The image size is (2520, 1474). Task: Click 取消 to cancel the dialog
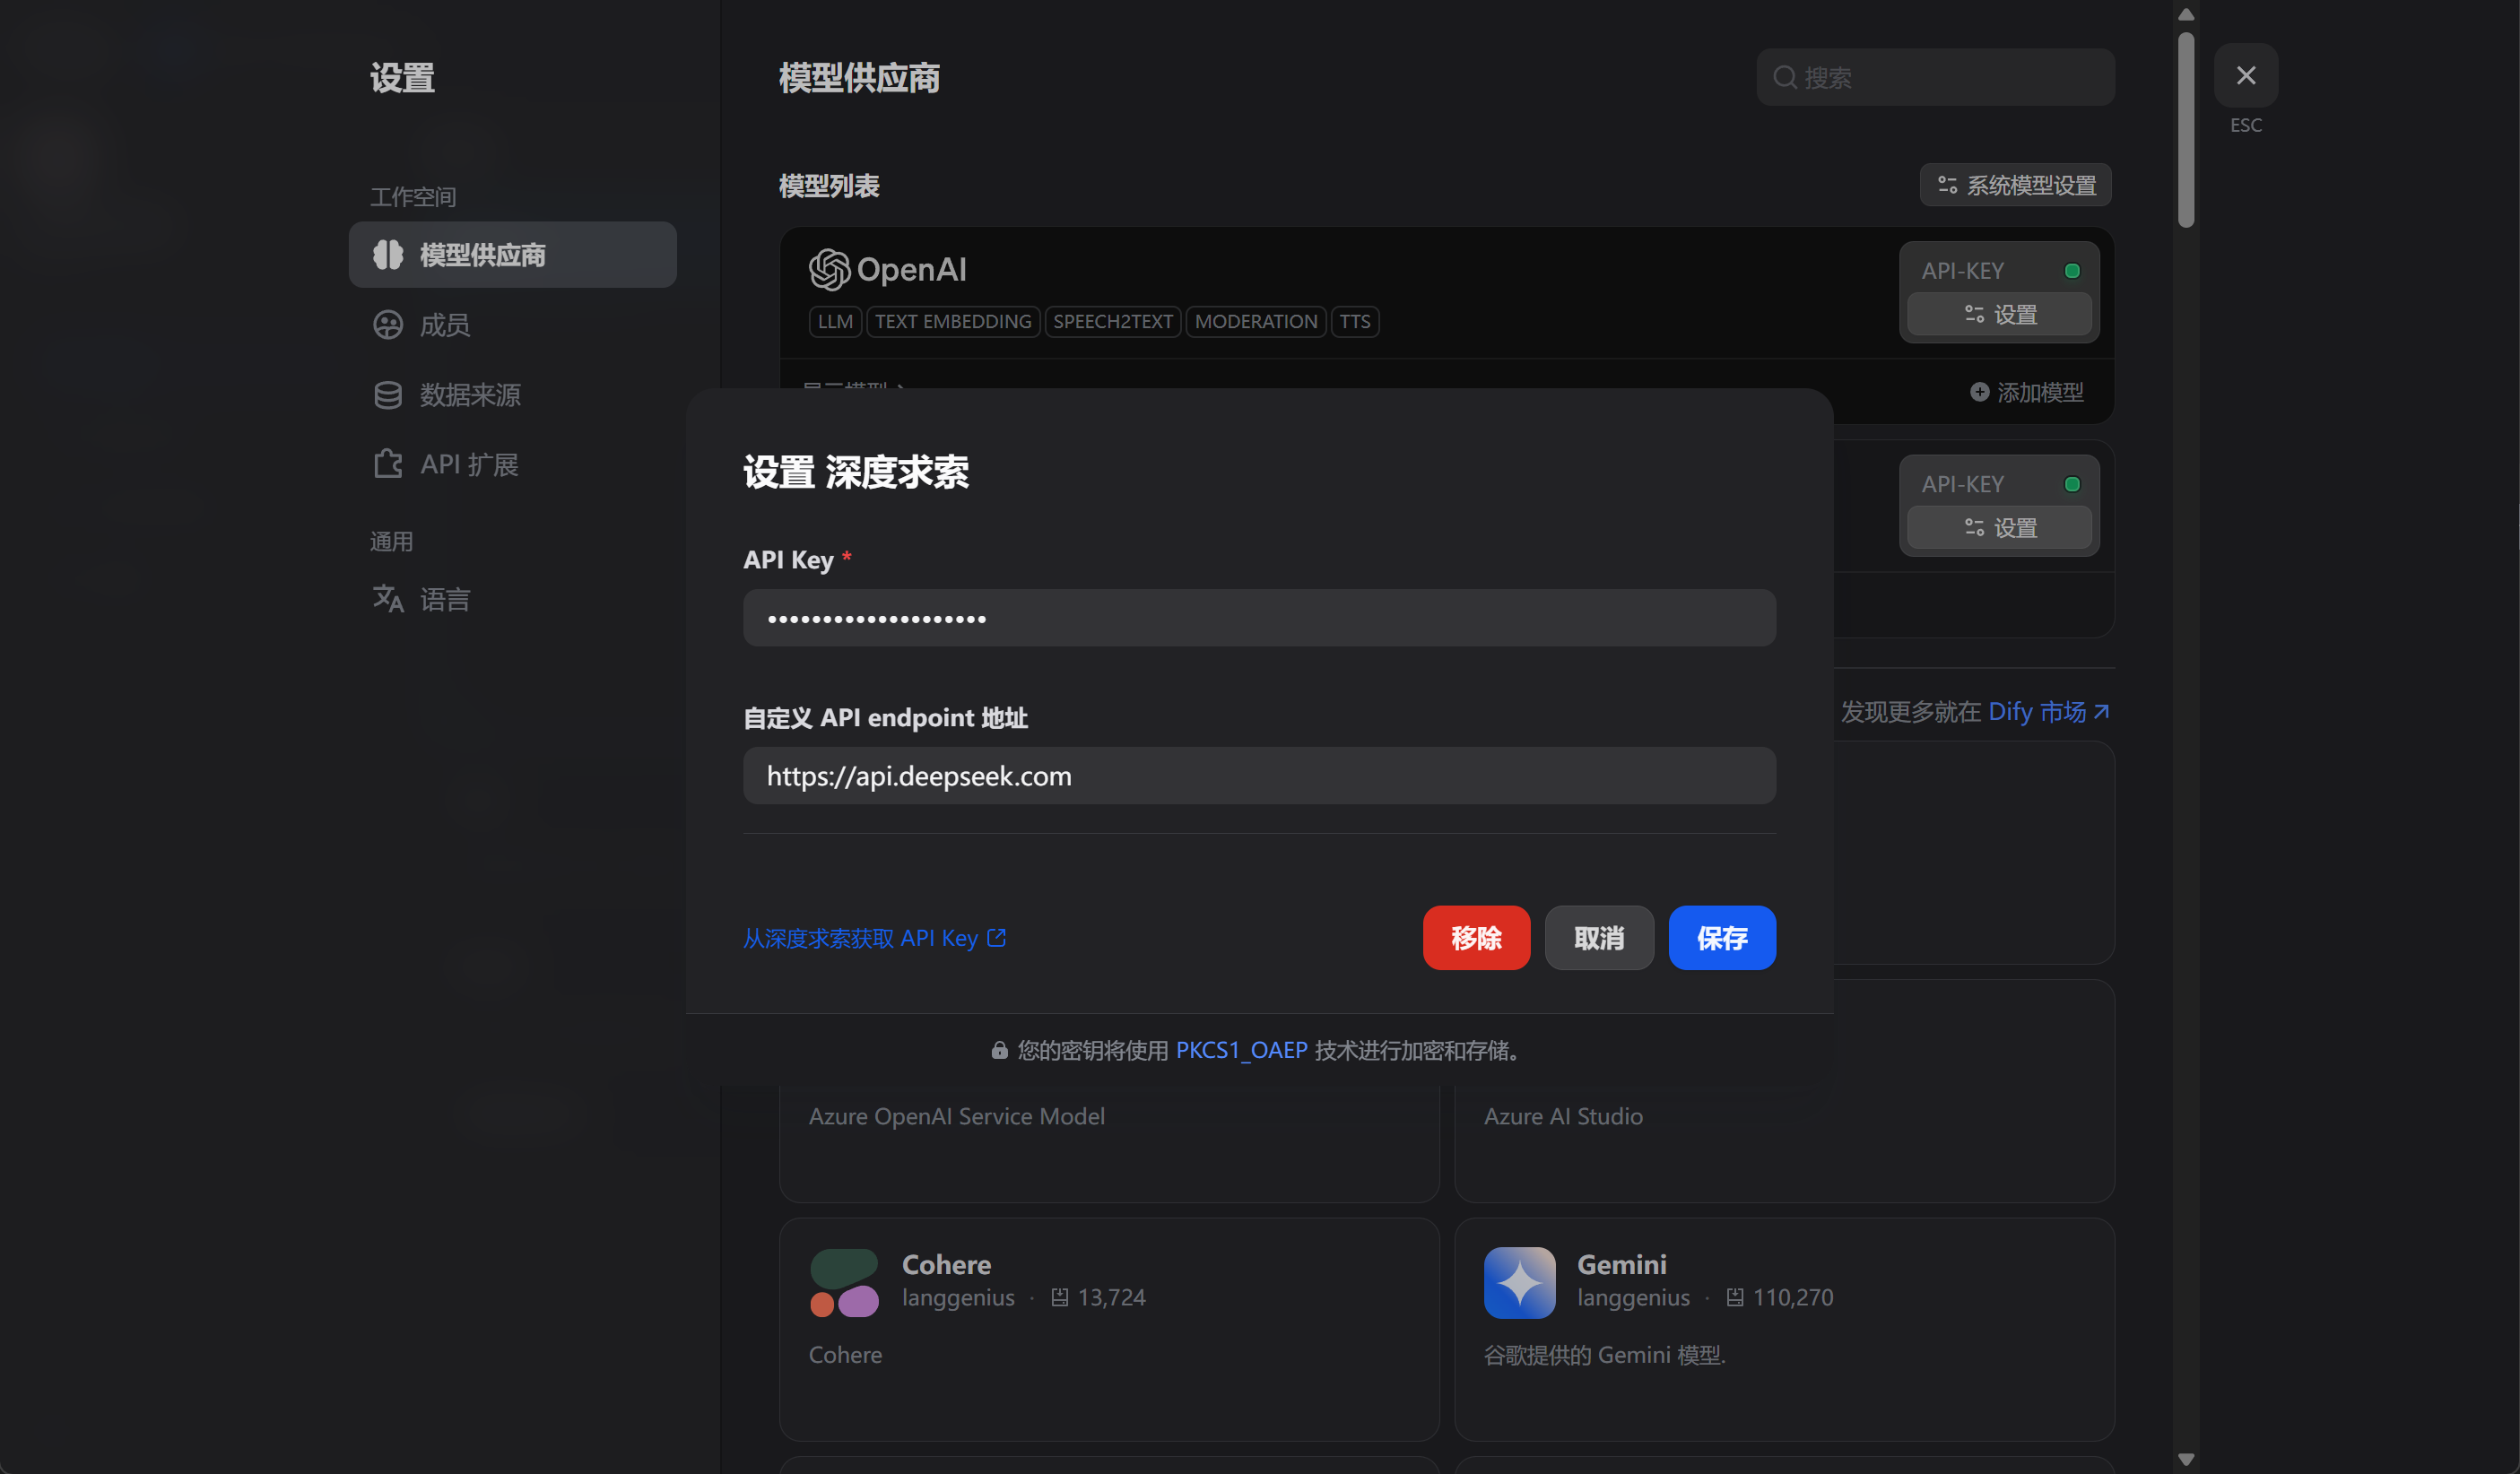pos(1599,938)
